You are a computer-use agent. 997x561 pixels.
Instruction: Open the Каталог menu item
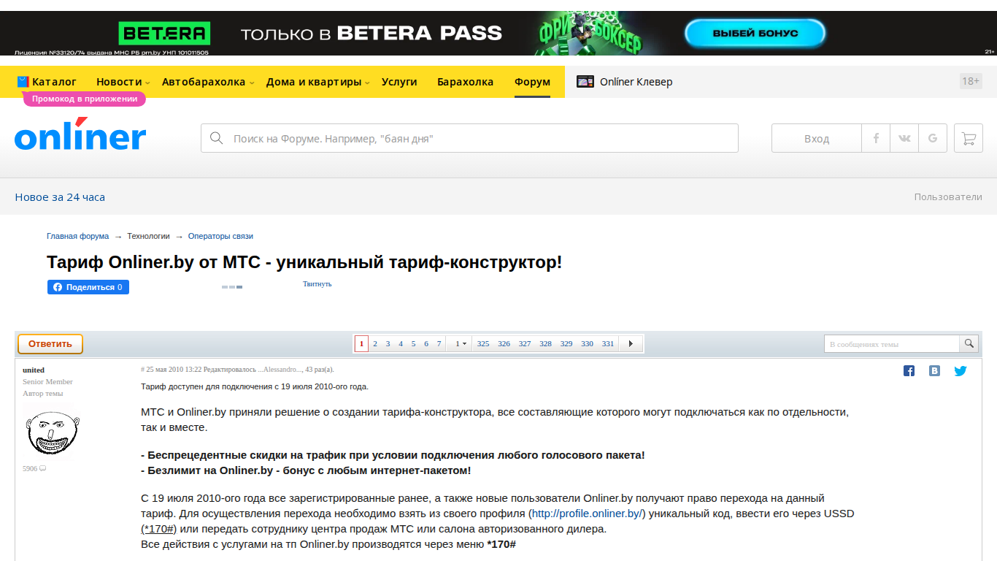click(x=54, y=82)
